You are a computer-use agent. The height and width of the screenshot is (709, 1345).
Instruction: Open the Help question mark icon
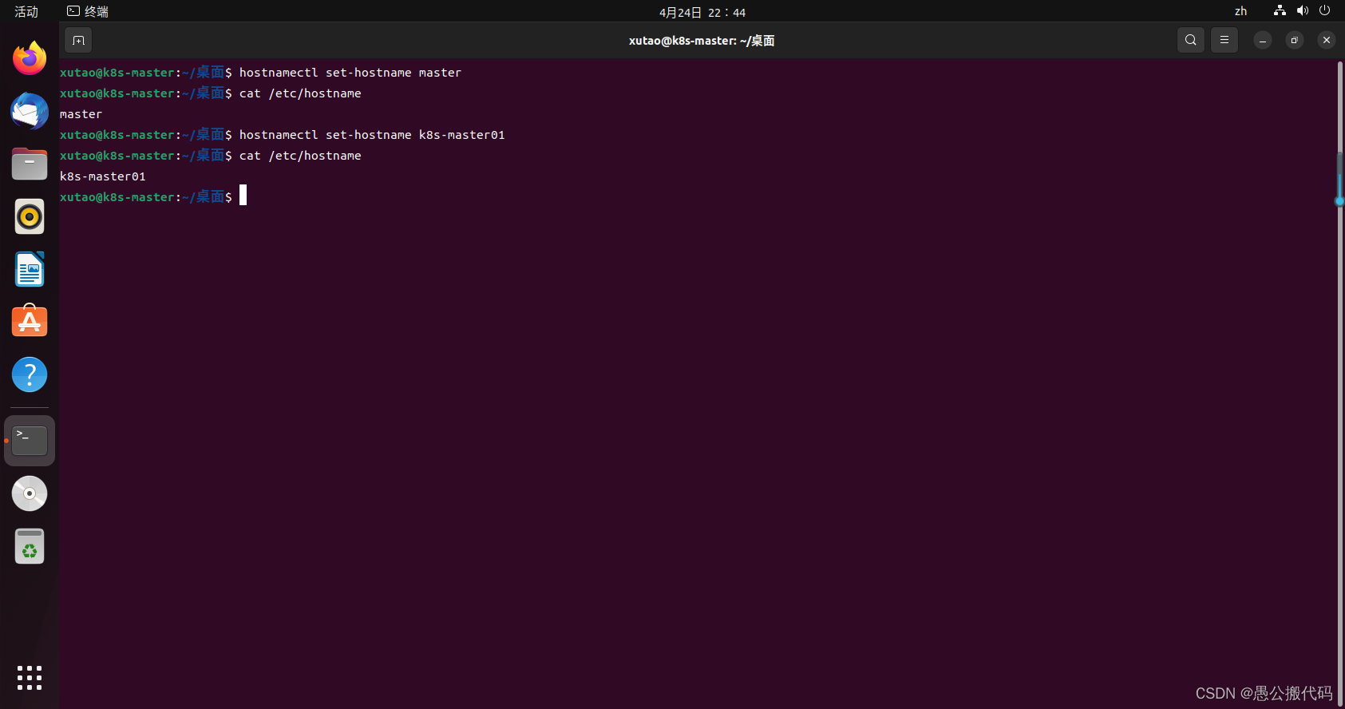[x=30, y=374]
